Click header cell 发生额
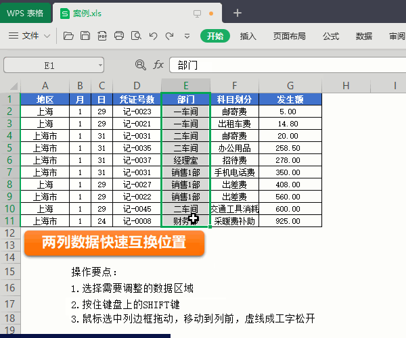406x338 pixels. (x=290, y=99)
